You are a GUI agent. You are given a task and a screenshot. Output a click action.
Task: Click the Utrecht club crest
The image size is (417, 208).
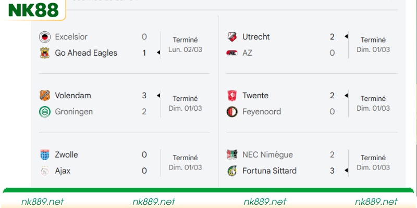tap(232, 37)
